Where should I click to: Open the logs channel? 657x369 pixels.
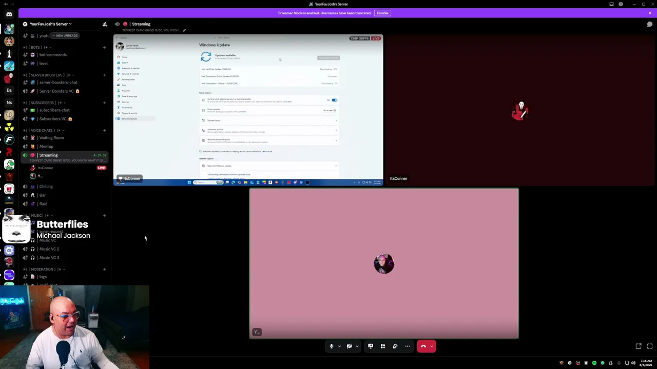[64, 277]
